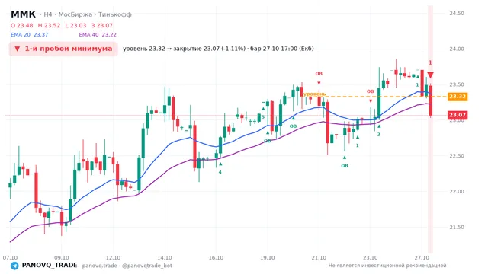Viewport: 488px width, 274px height.
Task: Click the 1-й пробой минимума badge
Action: click(x=63, y=49)
